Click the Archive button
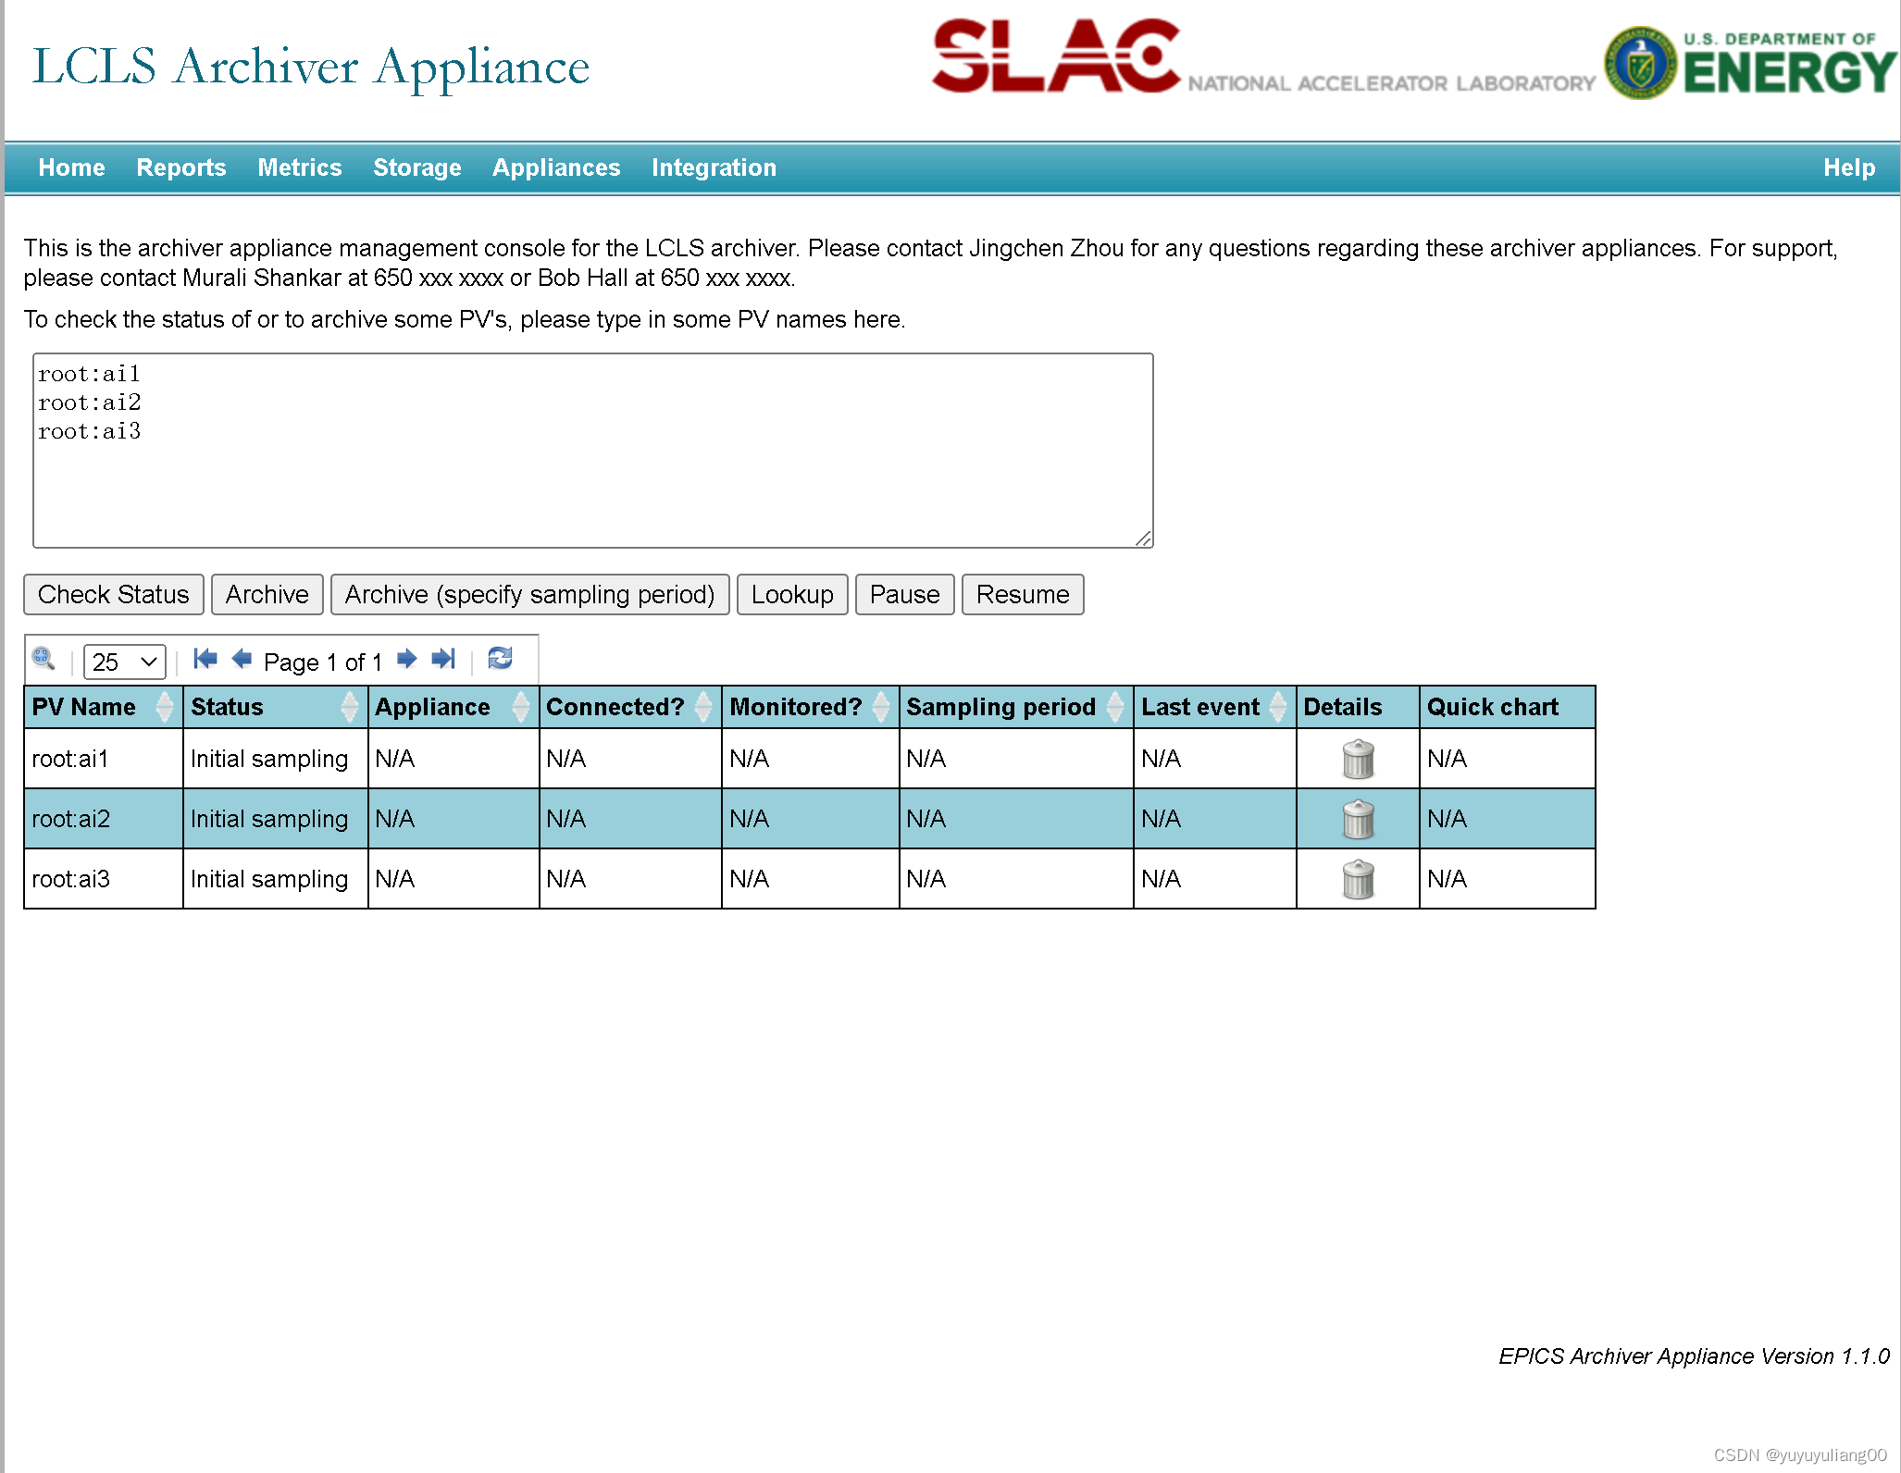This screenshot has height=1473, width=1901. [x=264, y=594]
